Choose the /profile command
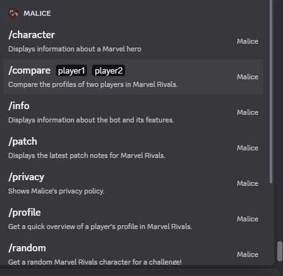This screenshot has height=276, width=283. (x=133, y=219)
